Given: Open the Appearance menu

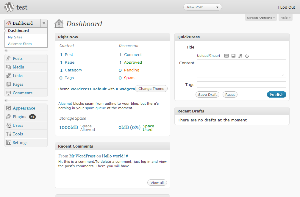Looking at the screenshot, I should pos(24,108).
